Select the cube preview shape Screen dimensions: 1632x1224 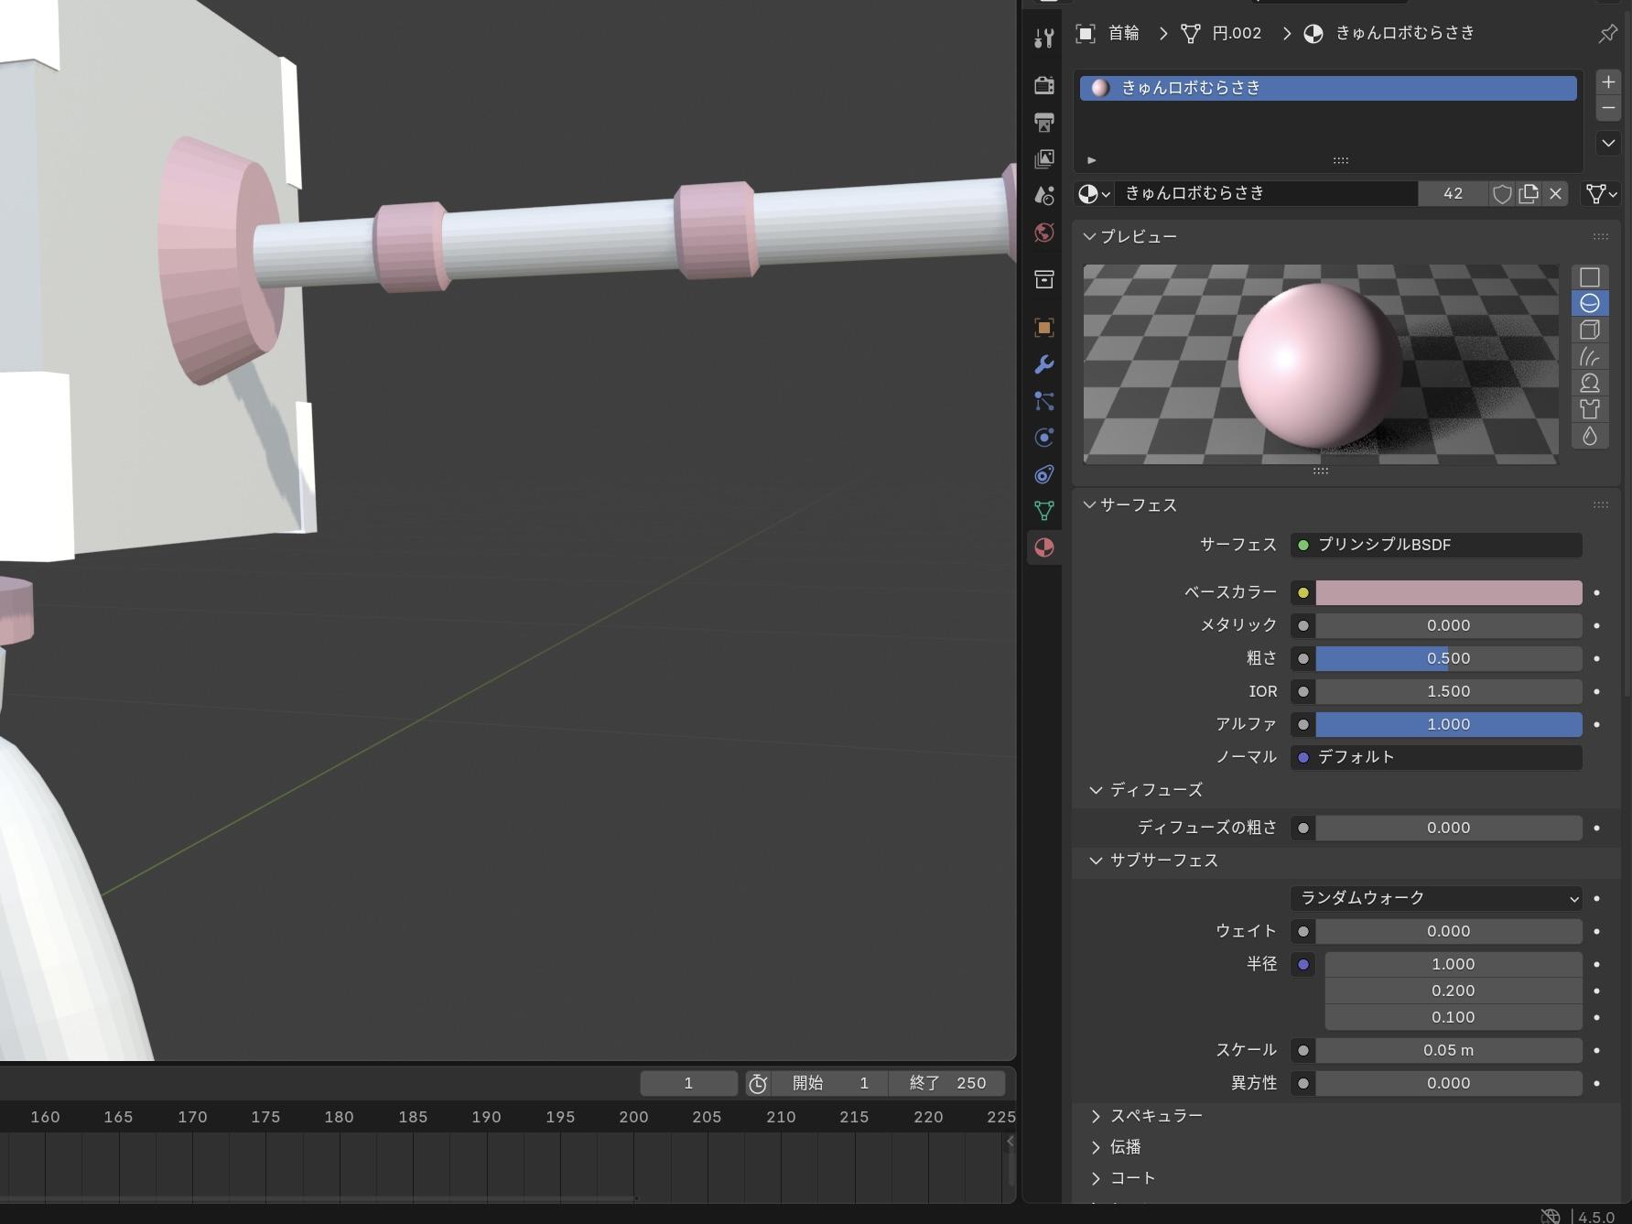point(1590,330)
